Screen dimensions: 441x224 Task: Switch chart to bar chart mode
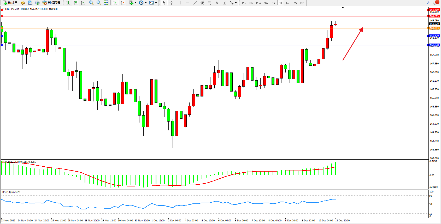(68, 3)
